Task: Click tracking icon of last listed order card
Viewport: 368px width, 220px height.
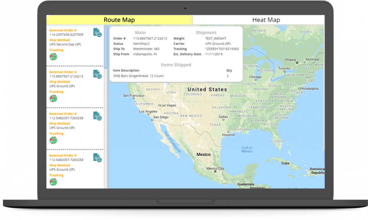Action: click(x=53, y=182)
